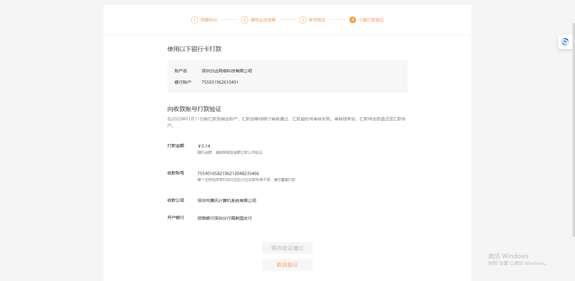The image size is (575, 281).
Task: Click bank account number 755931962610401
Action: coord(220,82)
